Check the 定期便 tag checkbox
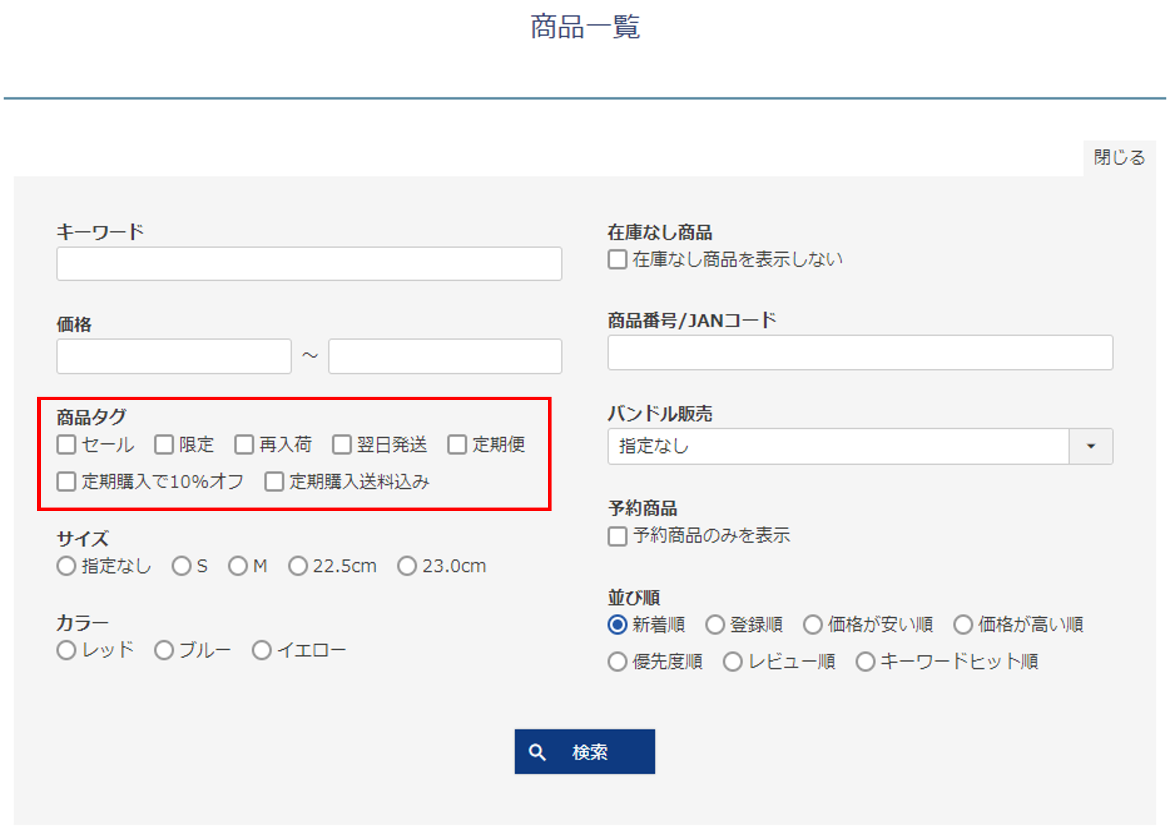Image resolution: width=1175 pixels, height=834 pixels. coord(457,444)
